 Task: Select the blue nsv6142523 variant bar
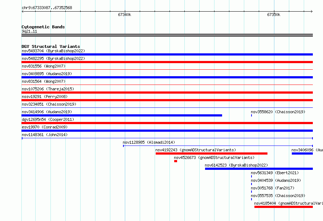point(259,169)
